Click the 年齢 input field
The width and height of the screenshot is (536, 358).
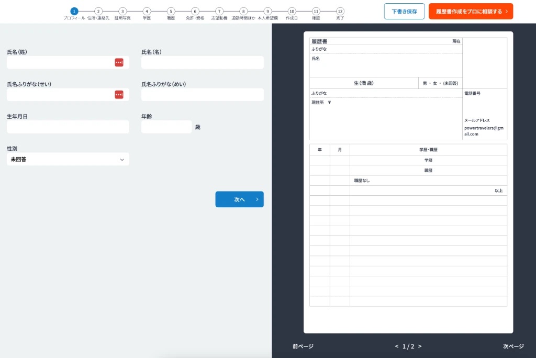click(x=166, y=127)
